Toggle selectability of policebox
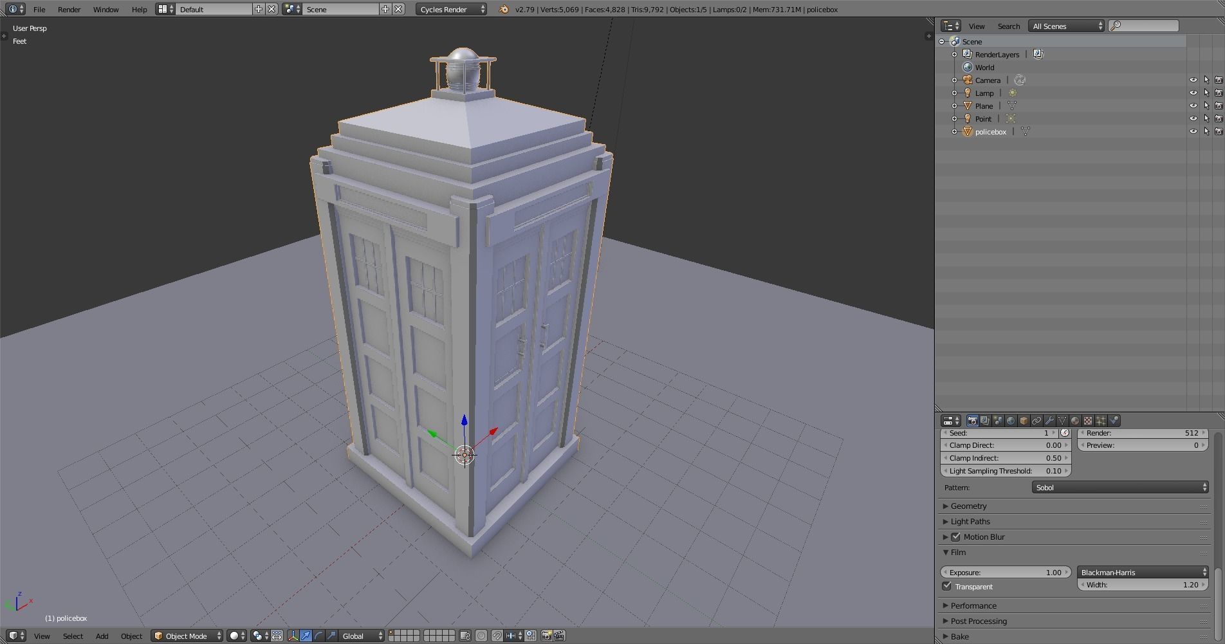Screen dimensions: 1225x644 click(x=1206, y=131)
